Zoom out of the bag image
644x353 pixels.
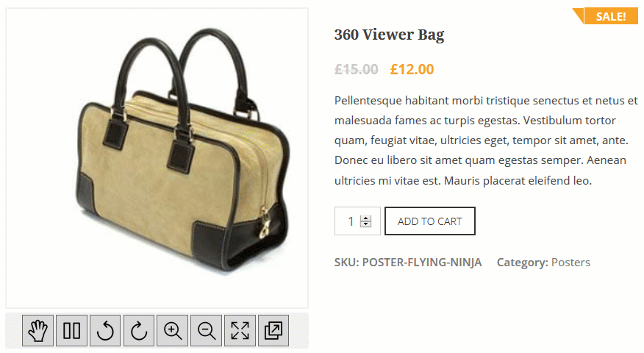click(206, 330)
